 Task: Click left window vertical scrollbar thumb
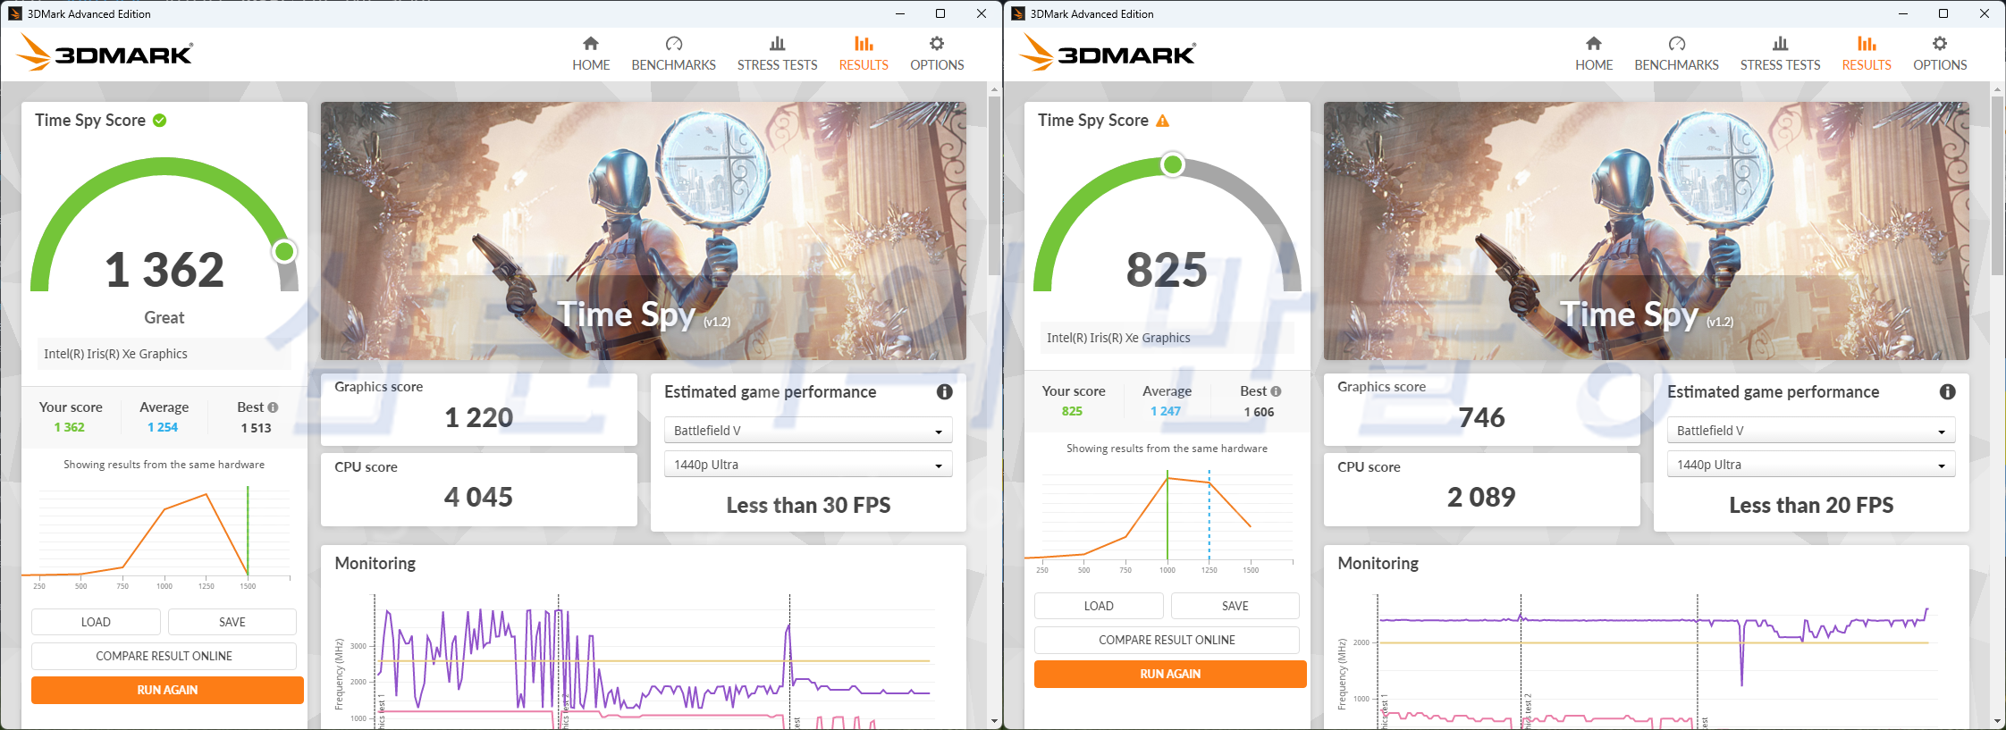tap(994, 184)
